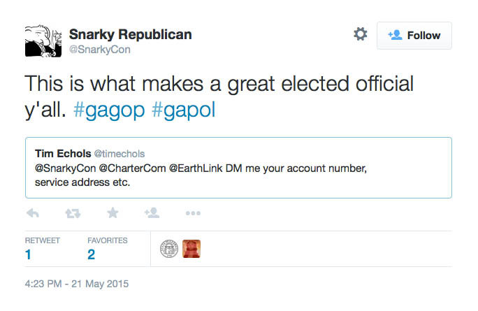Open the 4:23 PM 21 May 2015 timestamp
This screenshot has height=311, width=478.
click(77, 284)
